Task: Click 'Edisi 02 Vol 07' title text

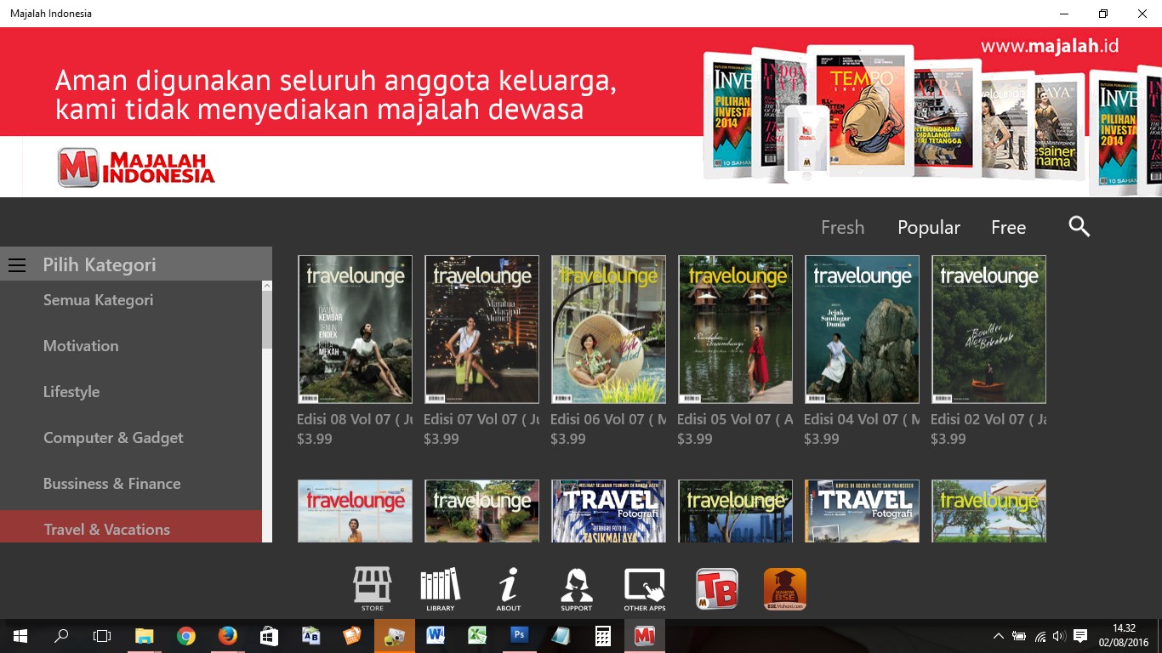Action: (x=988, y=419)
